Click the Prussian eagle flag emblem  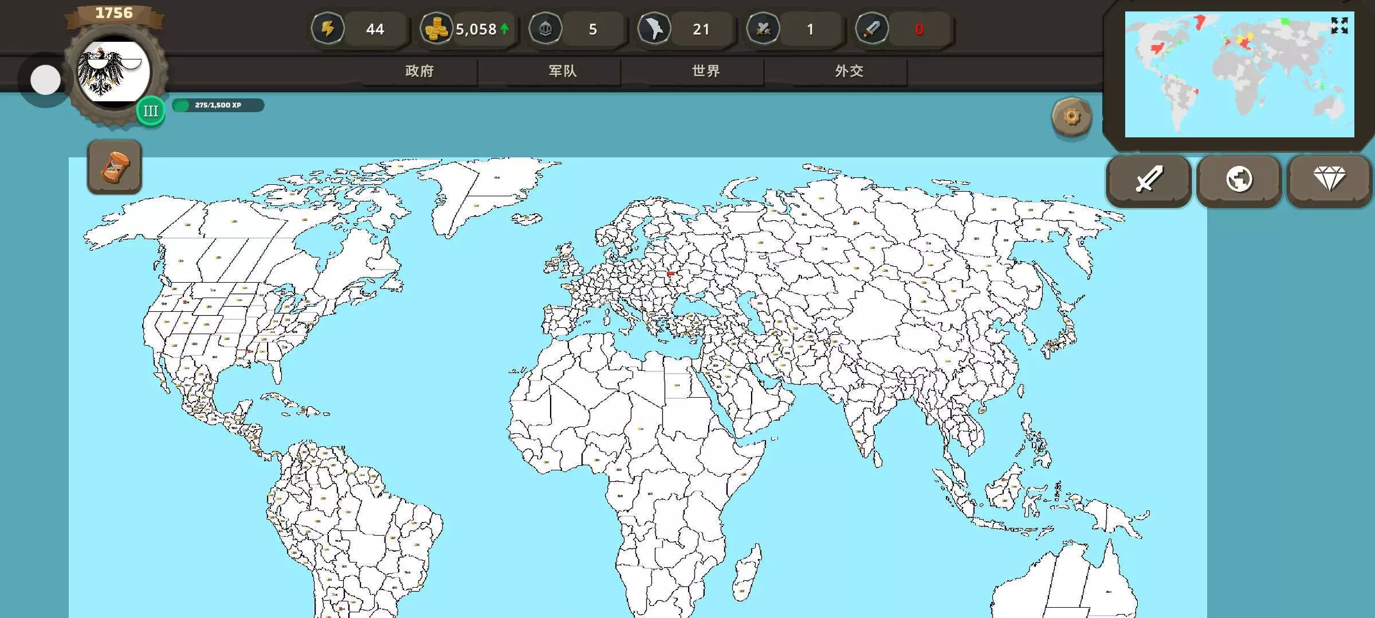(113, 73)
